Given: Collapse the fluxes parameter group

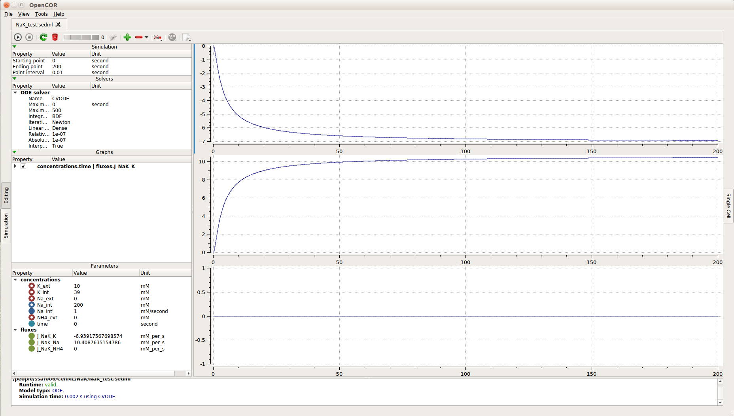Looking at the screenshot, I should [x=15, y=330].
